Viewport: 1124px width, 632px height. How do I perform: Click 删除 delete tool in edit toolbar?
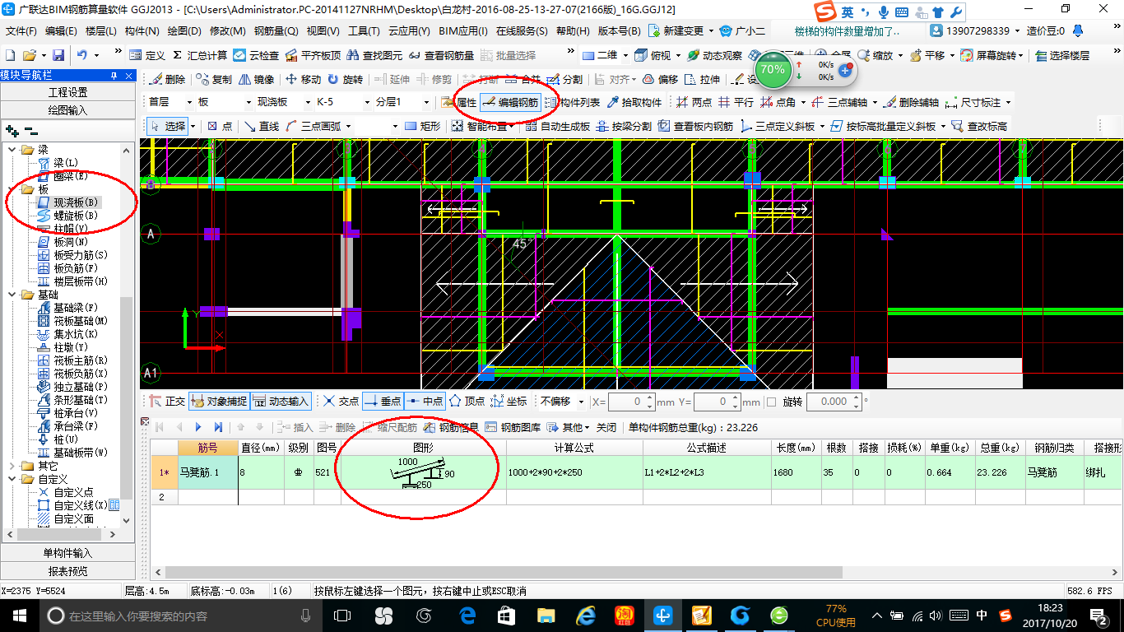[169, 80]
